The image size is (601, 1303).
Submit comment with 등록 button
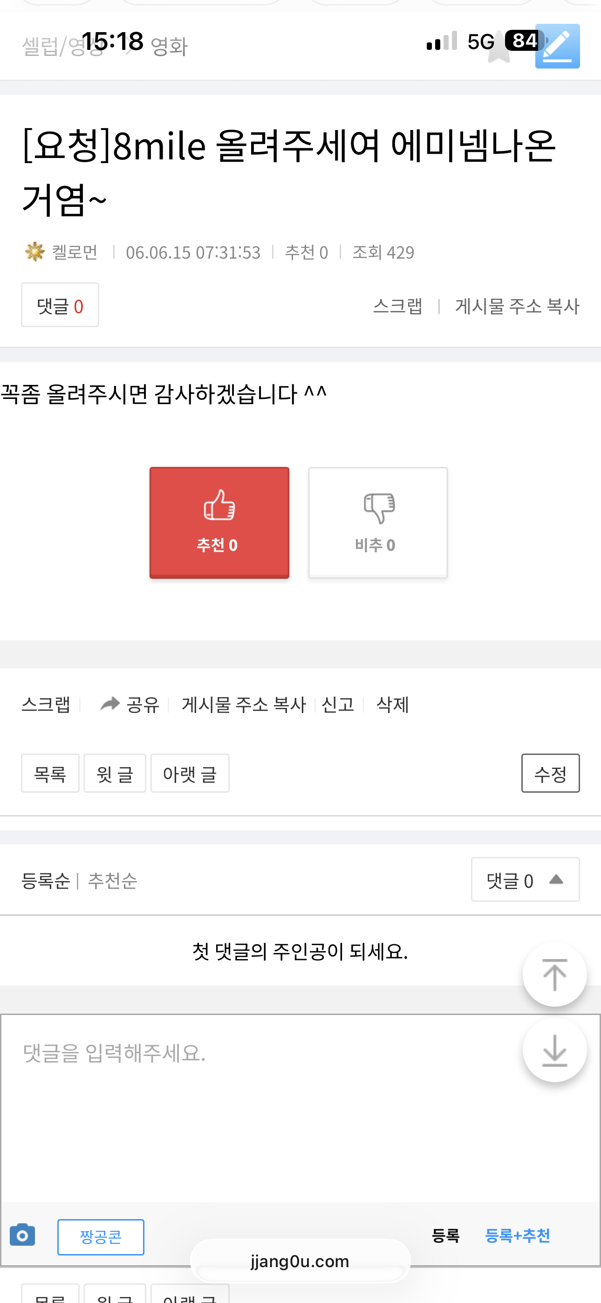point(445,1236)
